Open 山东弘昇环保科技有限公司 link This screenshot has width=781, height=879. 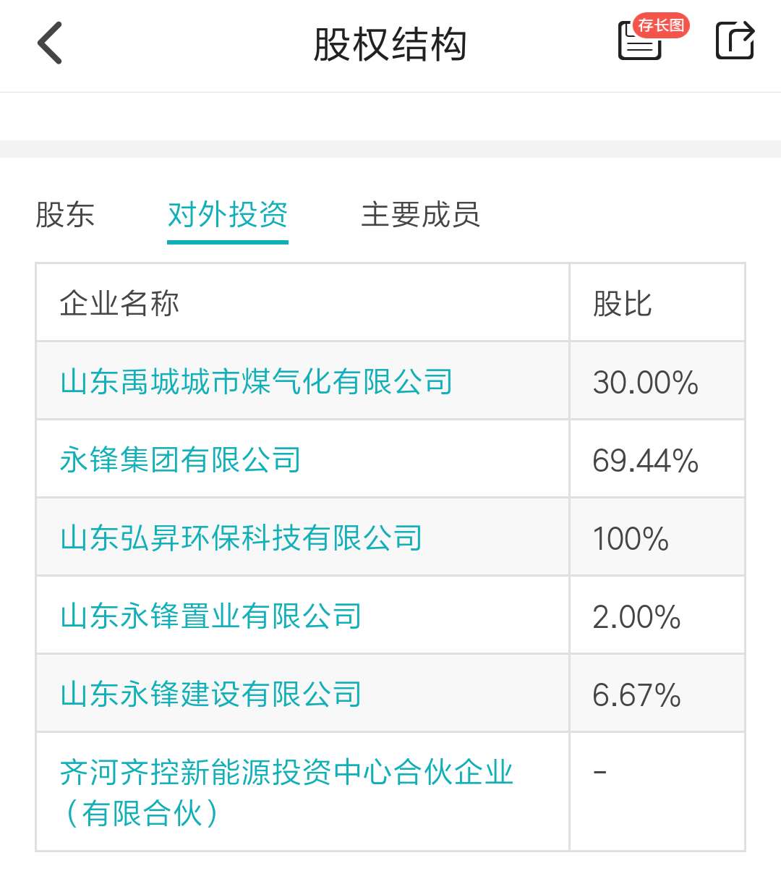pyautogui.click(x=242, y=538)
